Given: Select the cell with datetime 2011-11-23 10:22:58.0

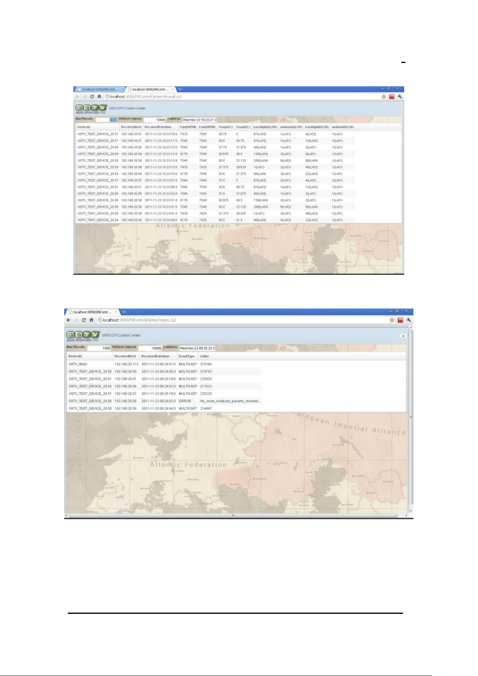Looking at the screenshot, I should (x=161, y=220).
